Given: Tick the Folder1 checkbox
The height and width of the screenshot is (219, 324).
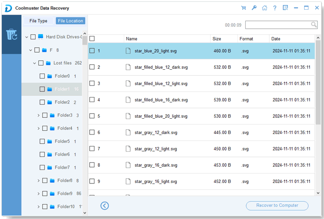Looking at the screenshot, I should click(42, 89).
